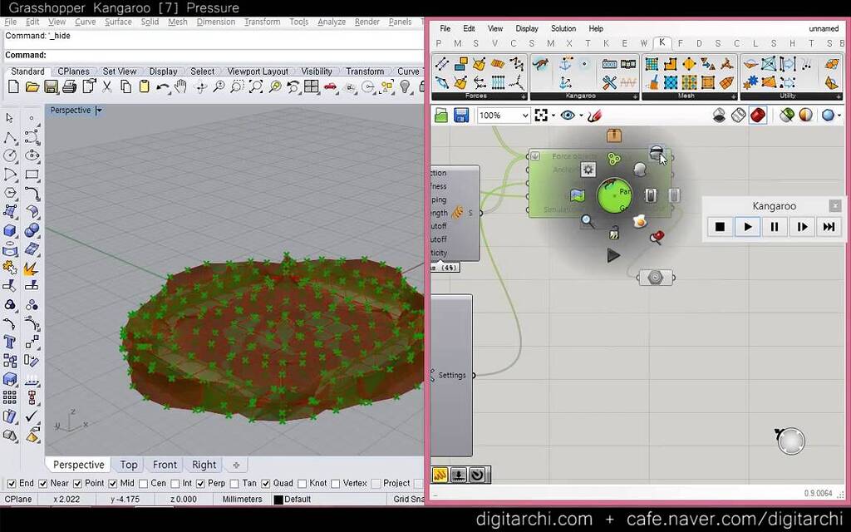Cut selection with the scissors icon
The height and width of the screenshot is (532, 851).
coord(107,86)
